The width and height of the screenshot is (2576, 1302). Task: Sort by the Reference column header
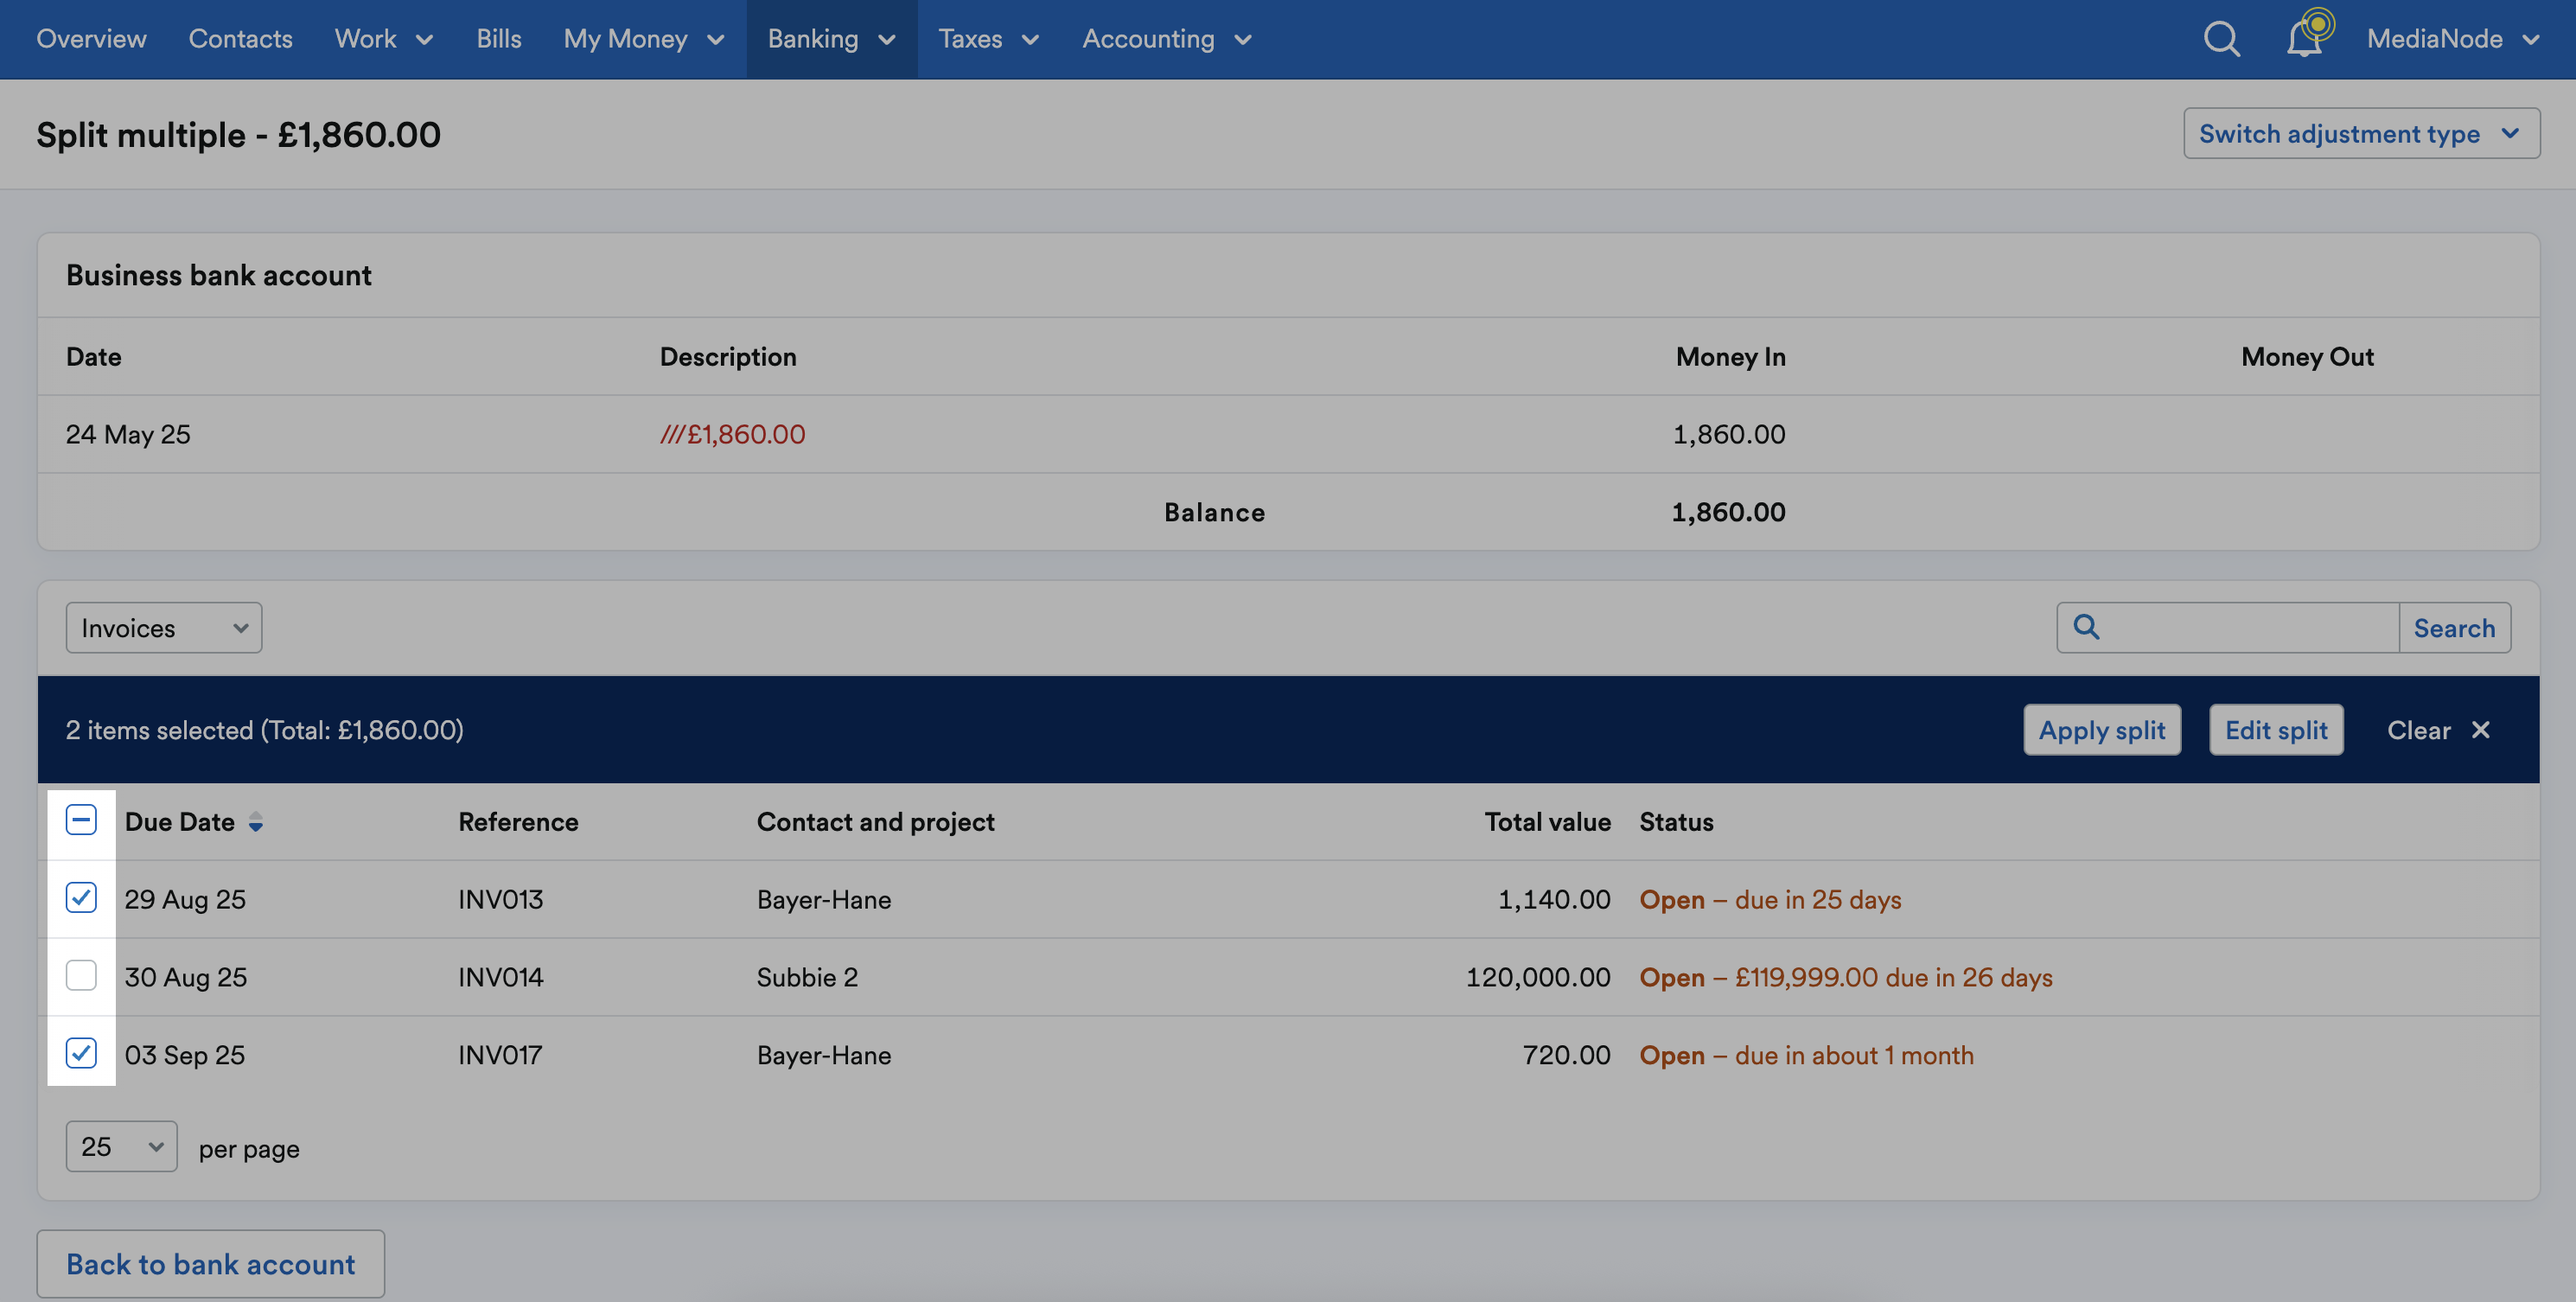click(518, 822)
